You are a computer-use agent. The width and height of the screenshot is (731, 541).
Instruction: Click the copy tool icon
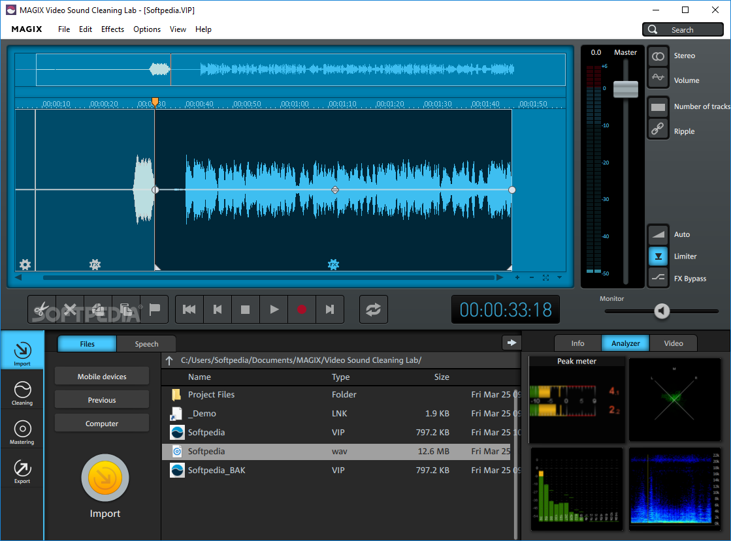(x=98, y=309)
